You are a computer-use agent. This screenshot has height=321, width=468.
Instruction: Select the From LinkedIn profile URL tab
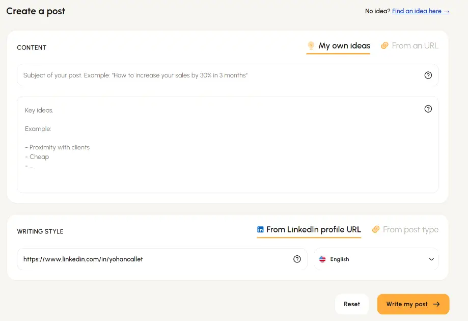(x=313, y=229)
